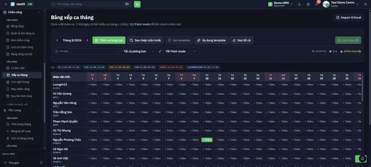Open the notifications bell

pos(317,4)
